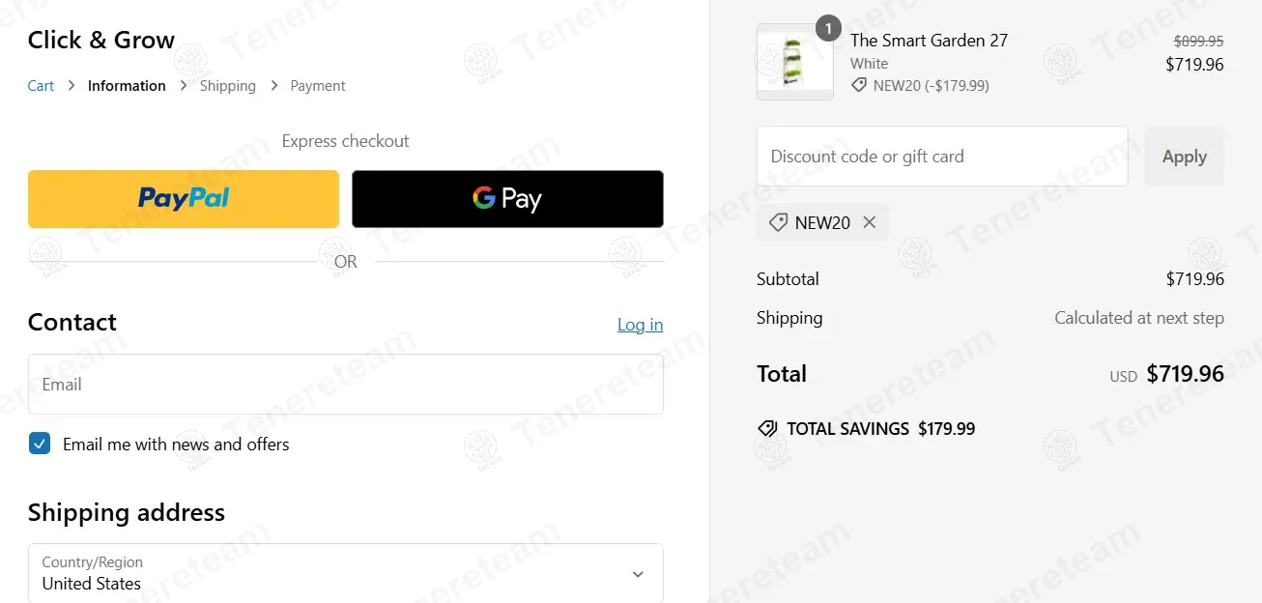Open the Country/Region dropdown
This screenshot has width=1262, height=603.
pyautogui.click(x=345, y=573)
